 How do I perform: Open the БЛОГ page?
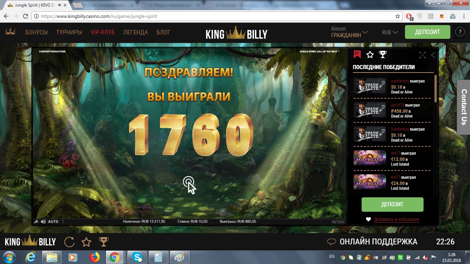tap(163, 32)
